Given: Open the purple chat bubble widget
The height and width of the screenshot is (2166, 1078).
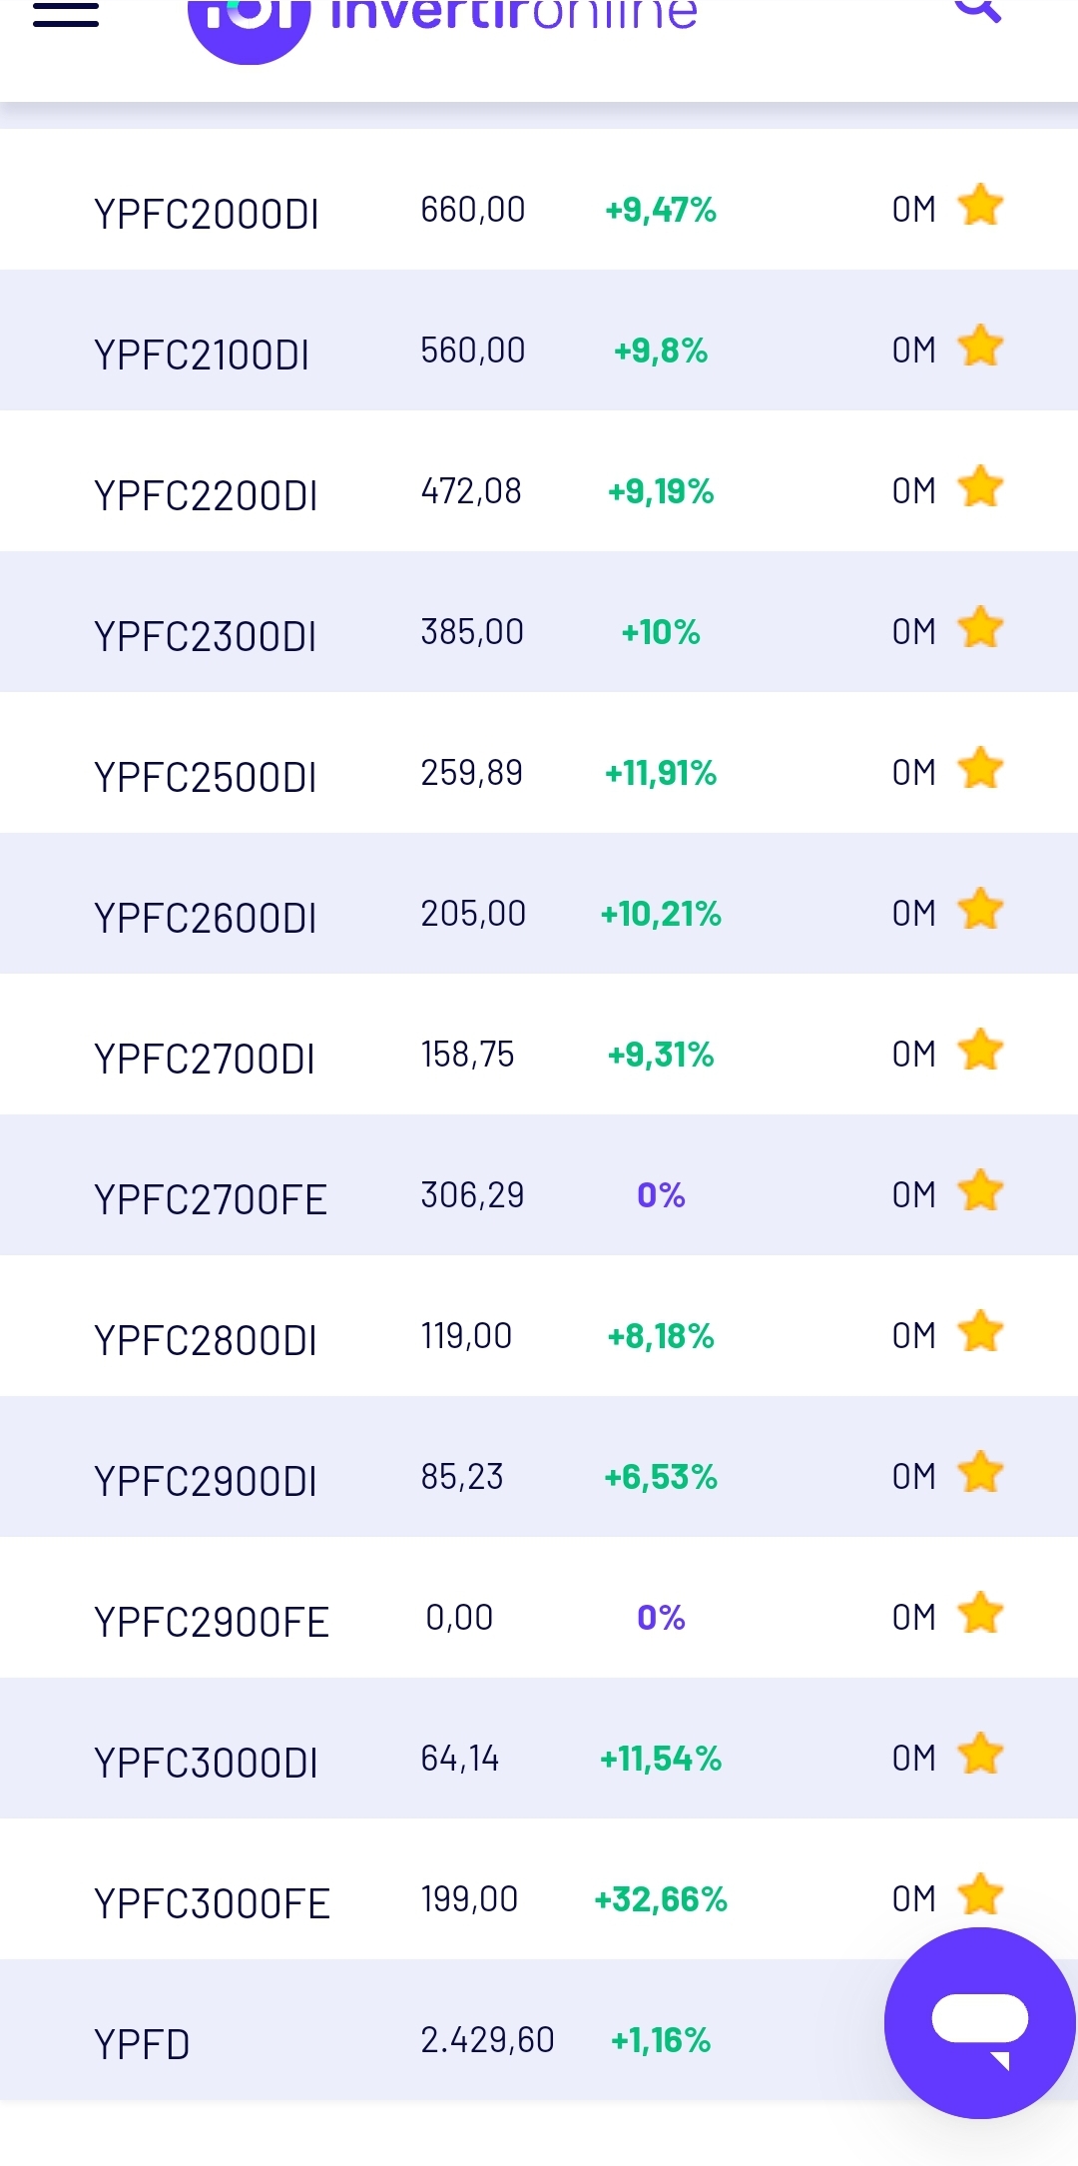Looking at the screenshot, I should pos(980,2023).
